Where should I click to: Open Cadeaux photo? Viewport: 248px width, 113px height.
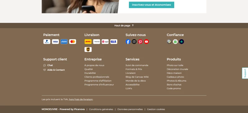tap(175, 77)
